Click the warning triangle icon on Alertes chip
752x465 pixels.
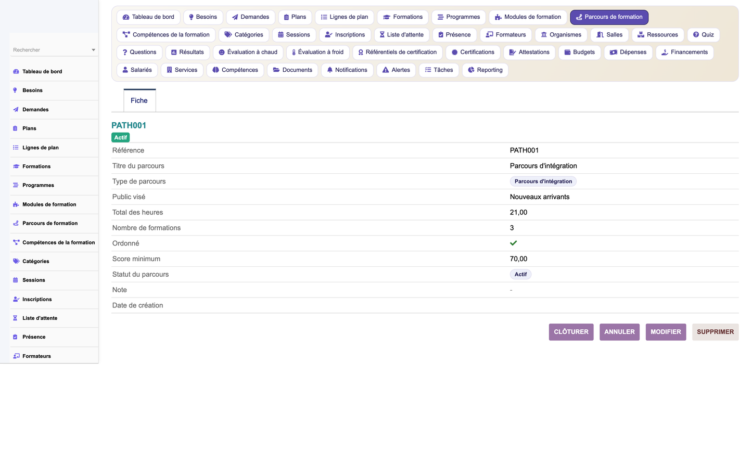386,70
